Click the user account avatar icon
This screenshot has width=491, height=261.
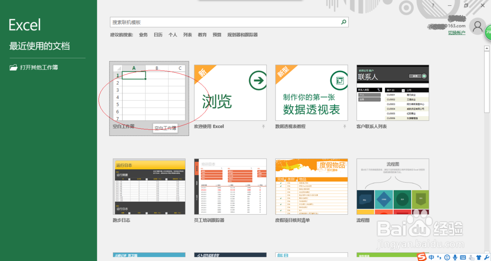point(478,27)
